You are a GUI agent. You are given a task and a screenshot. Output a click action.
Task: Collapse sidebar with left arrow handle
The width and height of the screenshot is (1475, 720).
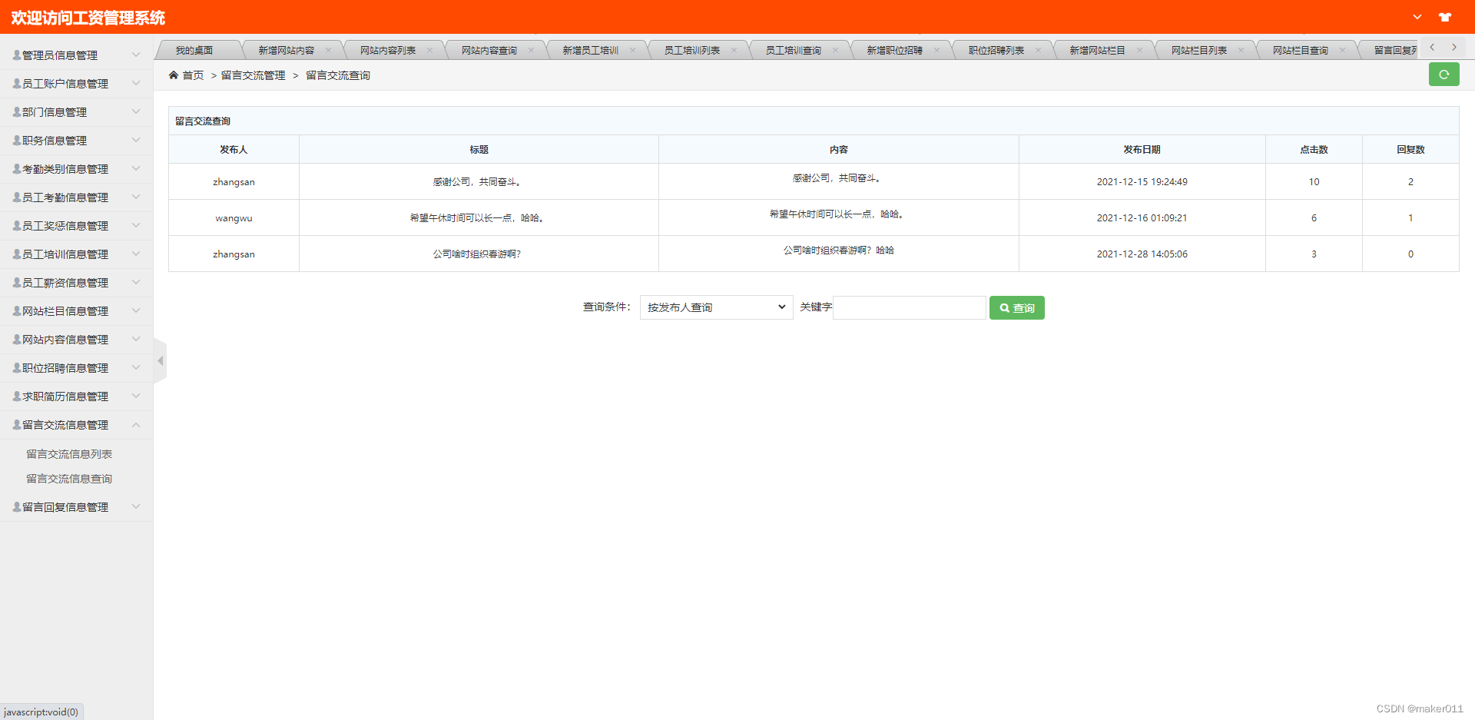pyautogui.click(x=160, y=360)
